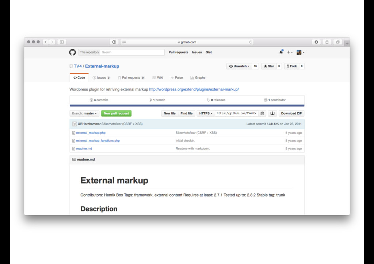The height and width of the screenshot is (264, 374).
Task: Switch to the Wiki tab
Action: pos(158,78)
